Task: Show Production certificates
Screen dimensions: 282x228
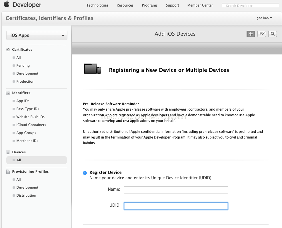Action: click(25, 82)
